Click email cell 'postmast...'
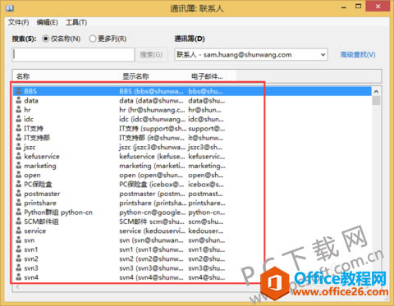Screen dimensions: 394x306 coord(205,194)
